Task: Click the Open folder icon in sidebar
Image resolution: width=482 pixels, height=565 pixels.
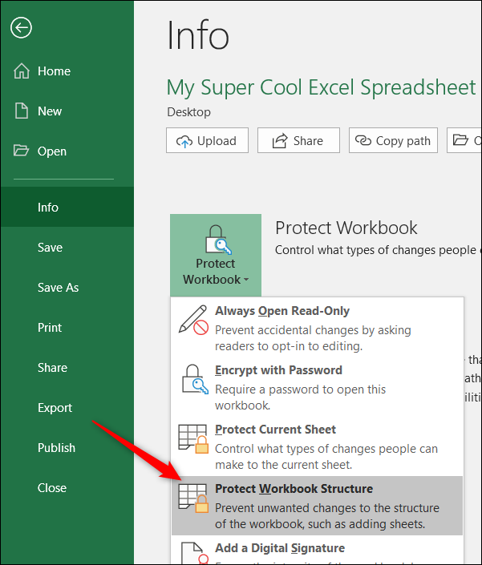Action: (x=22, y=151)
